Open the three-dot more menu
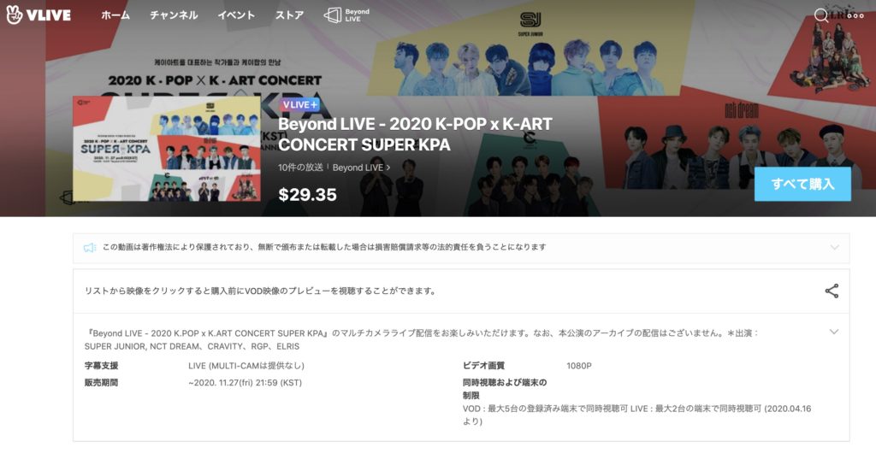Image resolution: width=876 pixels, height=459 pixels. point(855,15)
